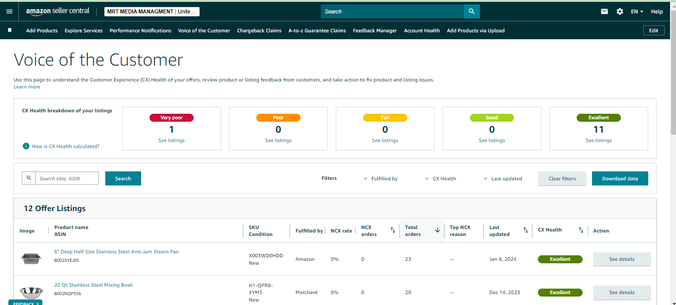Click the Edit navigation button
This screenshot has height=305, width=676.
coord(654,30)
